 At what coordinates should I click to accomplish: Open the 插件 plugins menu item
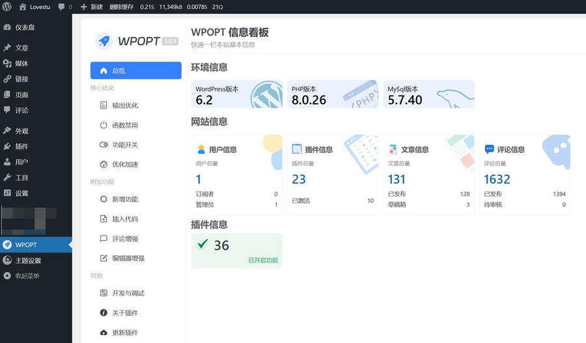pyautogui.click(x=21, y=146)
